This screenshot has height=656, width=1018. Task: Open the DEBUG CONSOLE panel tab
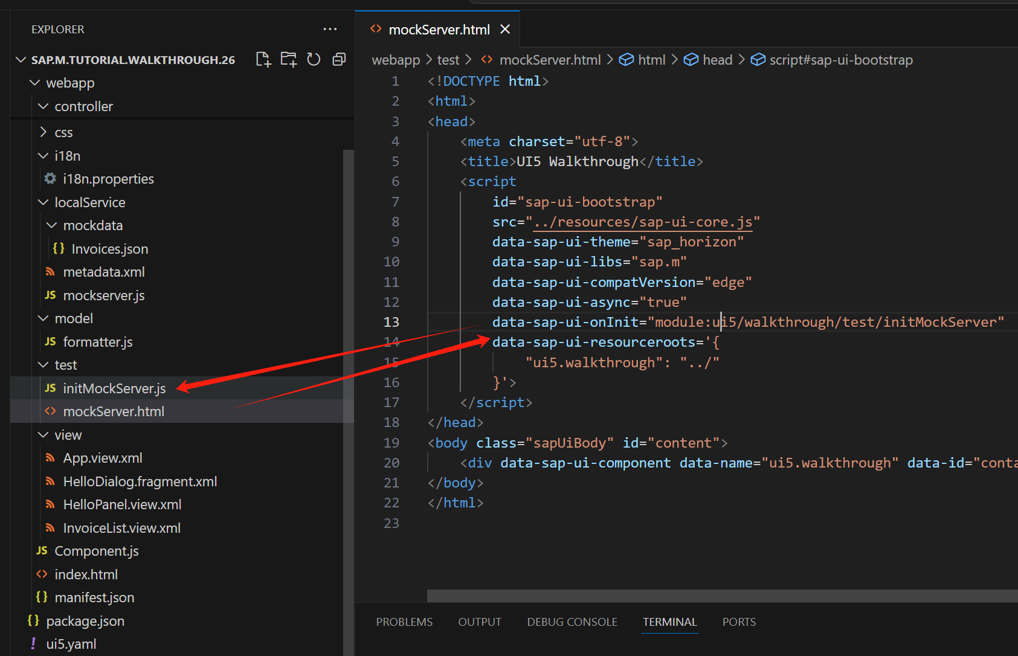coord(572,622)
